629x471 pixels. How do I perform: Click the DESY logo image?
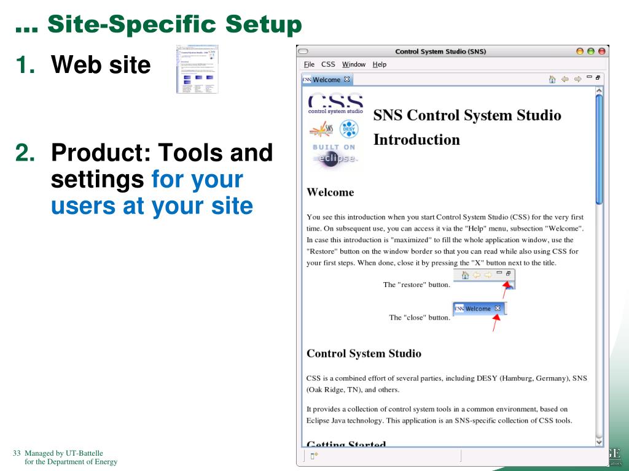[x=349, y=129]
